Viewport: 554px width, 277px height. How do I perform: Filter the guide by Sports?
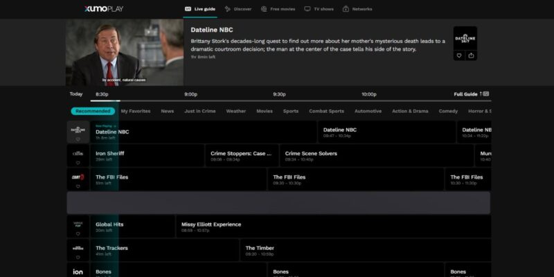(291, 111)
